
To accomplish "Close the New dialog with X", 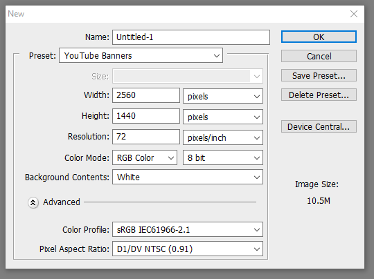I will point(354,14).
